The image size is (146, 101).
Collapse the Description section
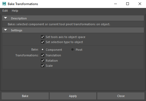tap(6, 18)
